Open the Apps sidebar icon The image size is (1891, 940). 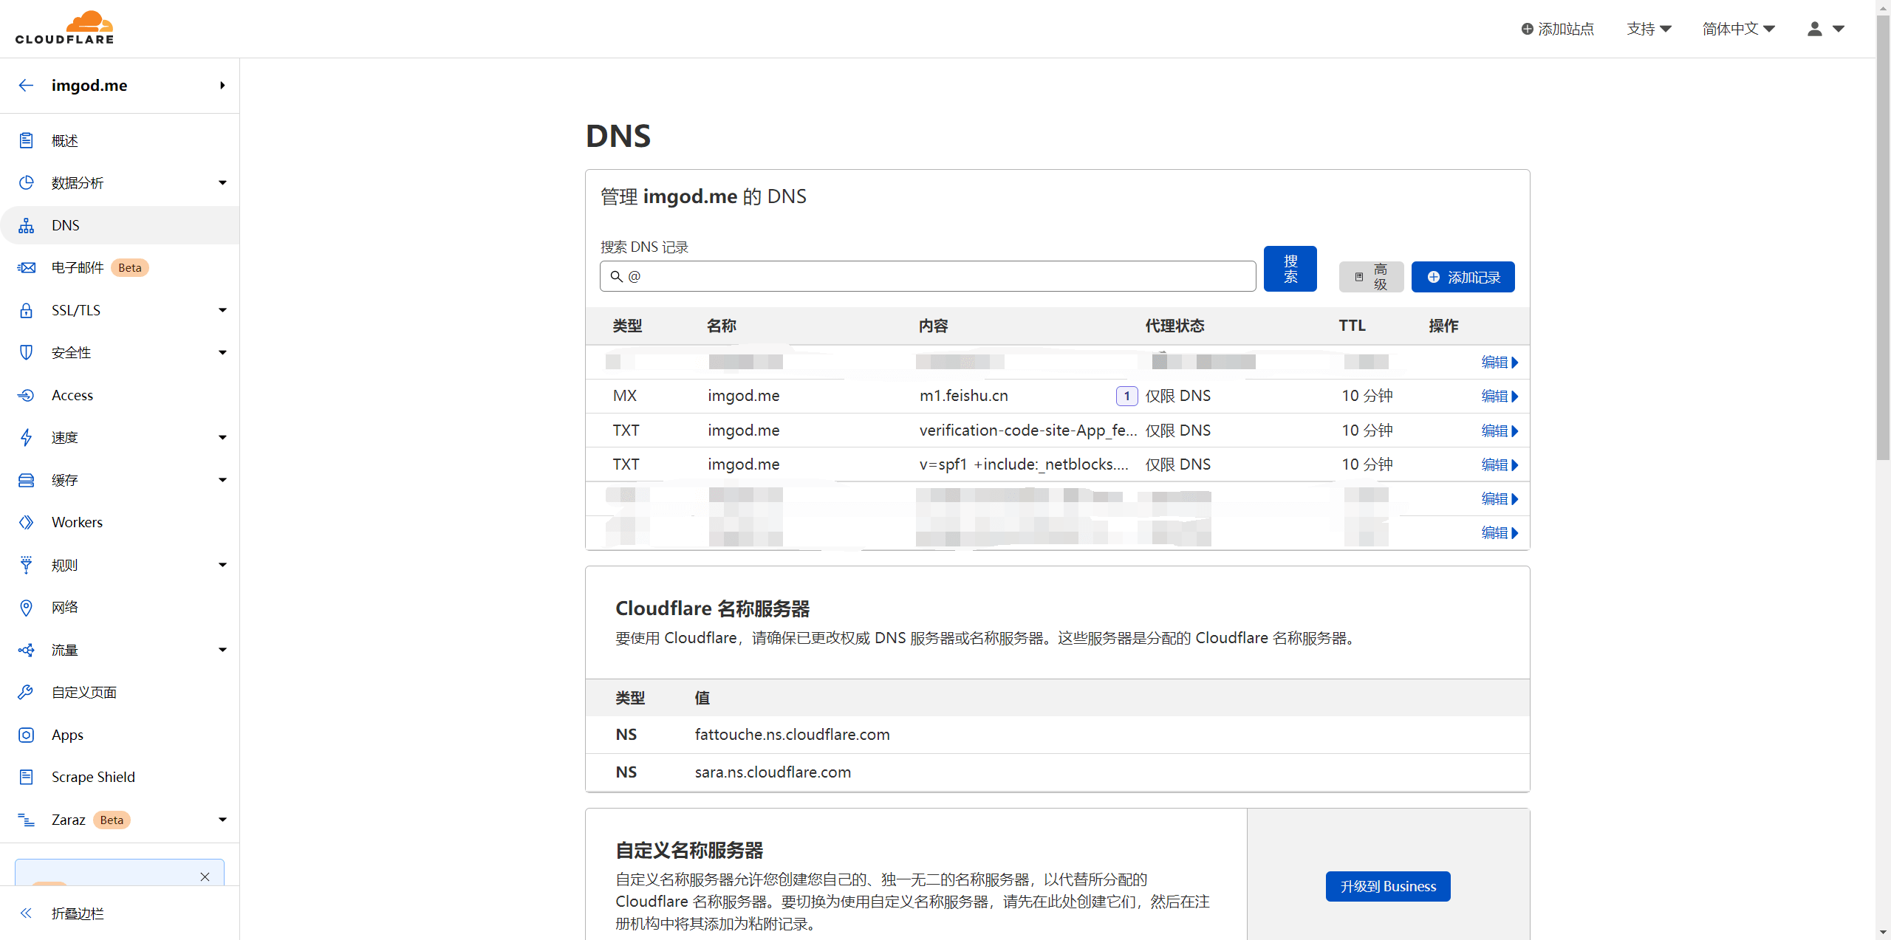(x=26, y=735)
